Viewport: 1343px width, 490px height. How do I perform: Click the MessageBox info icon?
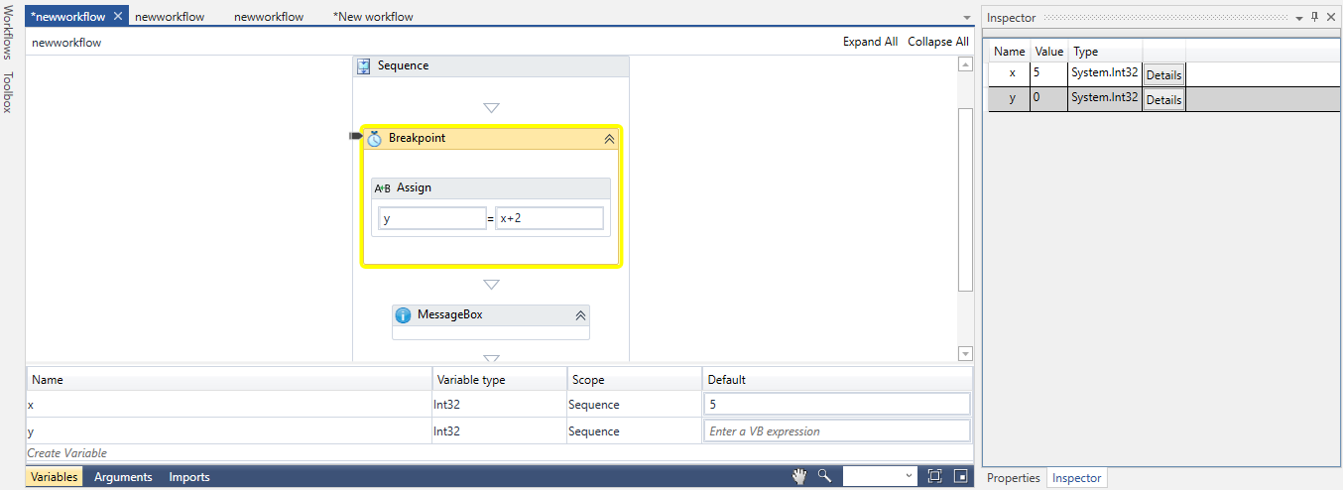(x=403, y=315)
